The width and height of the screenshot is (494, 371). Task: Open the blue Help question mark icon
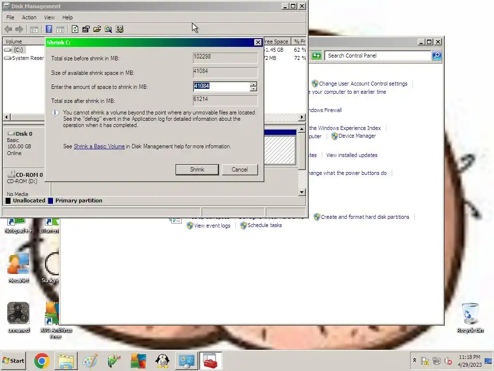click(x=49, y=29)
